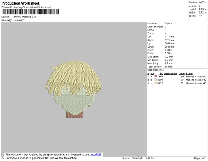Select the stop sequence row with 5972 stitches
The height and width of the screenshot is (161, 208).
[177, 83]
